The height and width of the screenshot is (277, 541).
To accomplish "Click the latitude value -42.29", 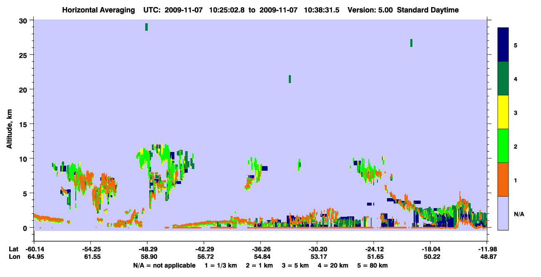I will pos(203,249).
